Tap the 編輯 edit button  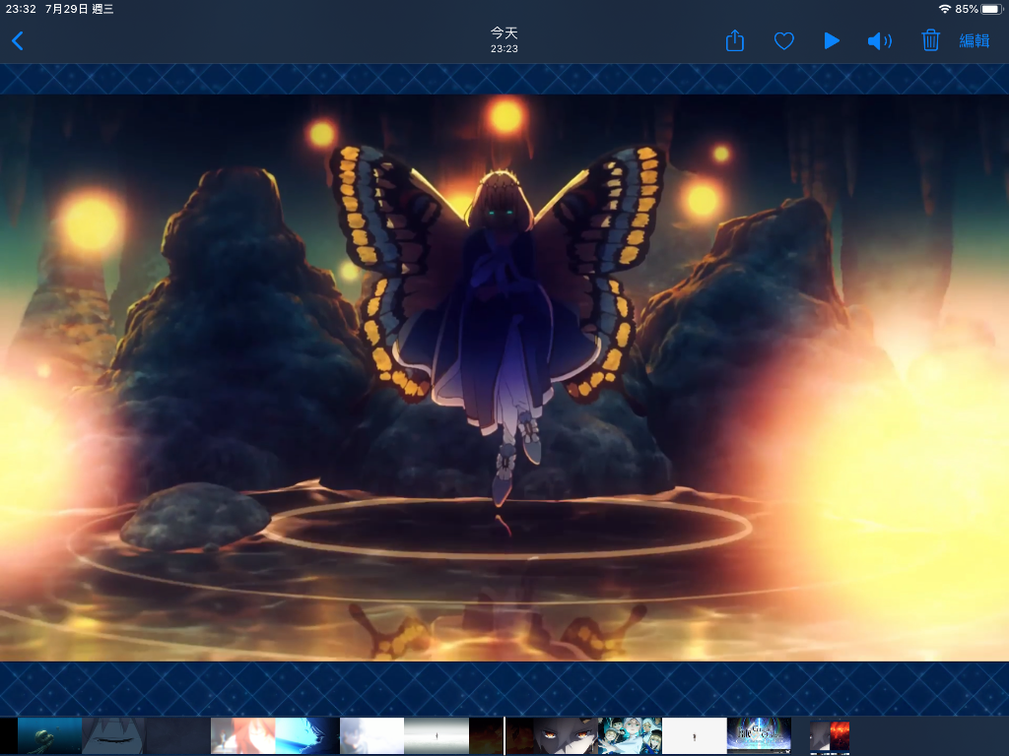click(974, 41)
